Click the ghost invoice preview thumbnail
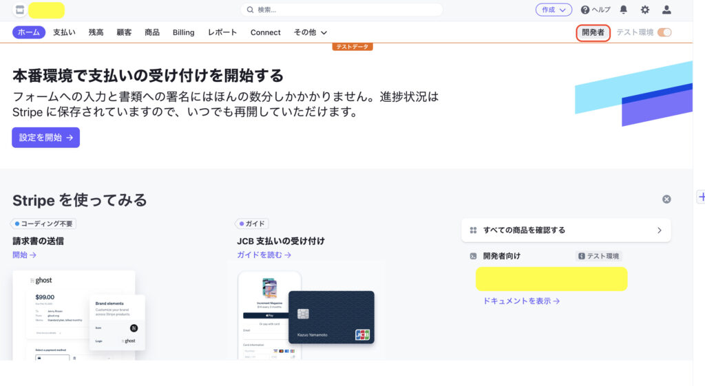Viewport: 705px width, 386px height. [79, 315]
